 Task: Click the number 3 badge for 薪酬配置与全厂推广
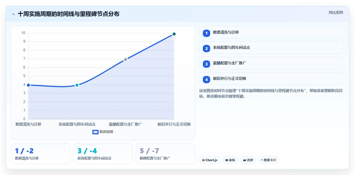(206, 64)
